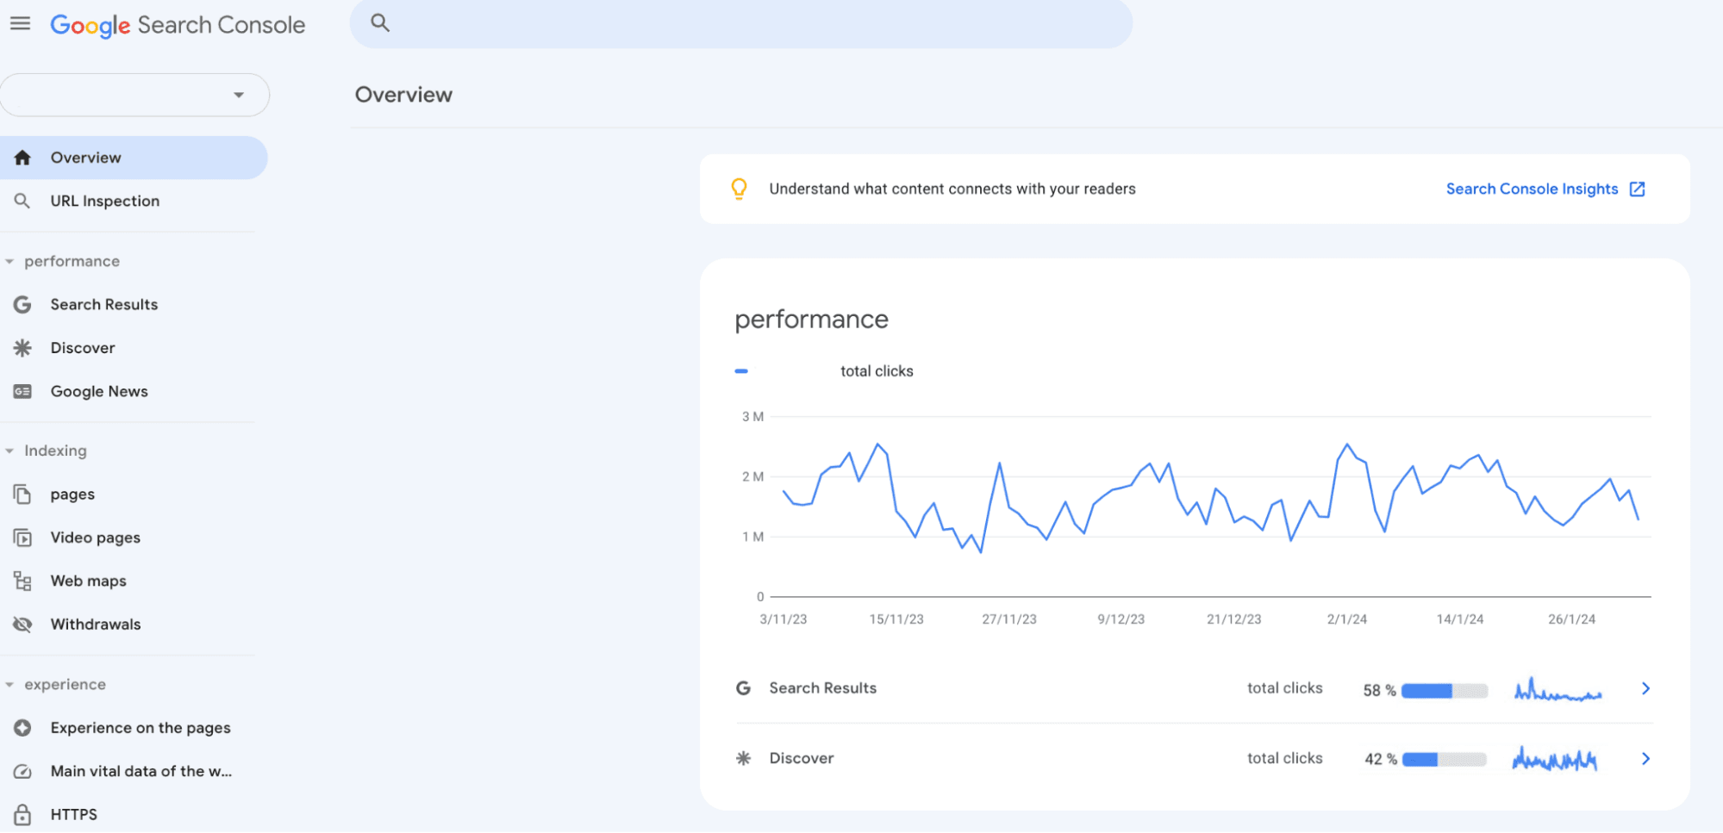
Task: Click the Search Results 58% progress bar
Action: tap(1444, 691)
